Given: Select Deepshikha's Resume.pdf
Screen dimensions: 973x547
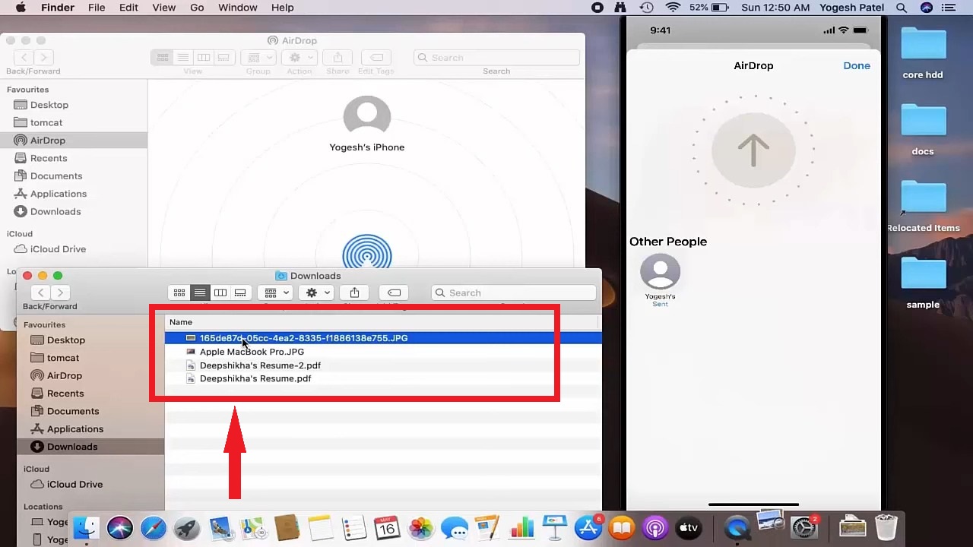Looking at the screenshot, I should [383, 378].
